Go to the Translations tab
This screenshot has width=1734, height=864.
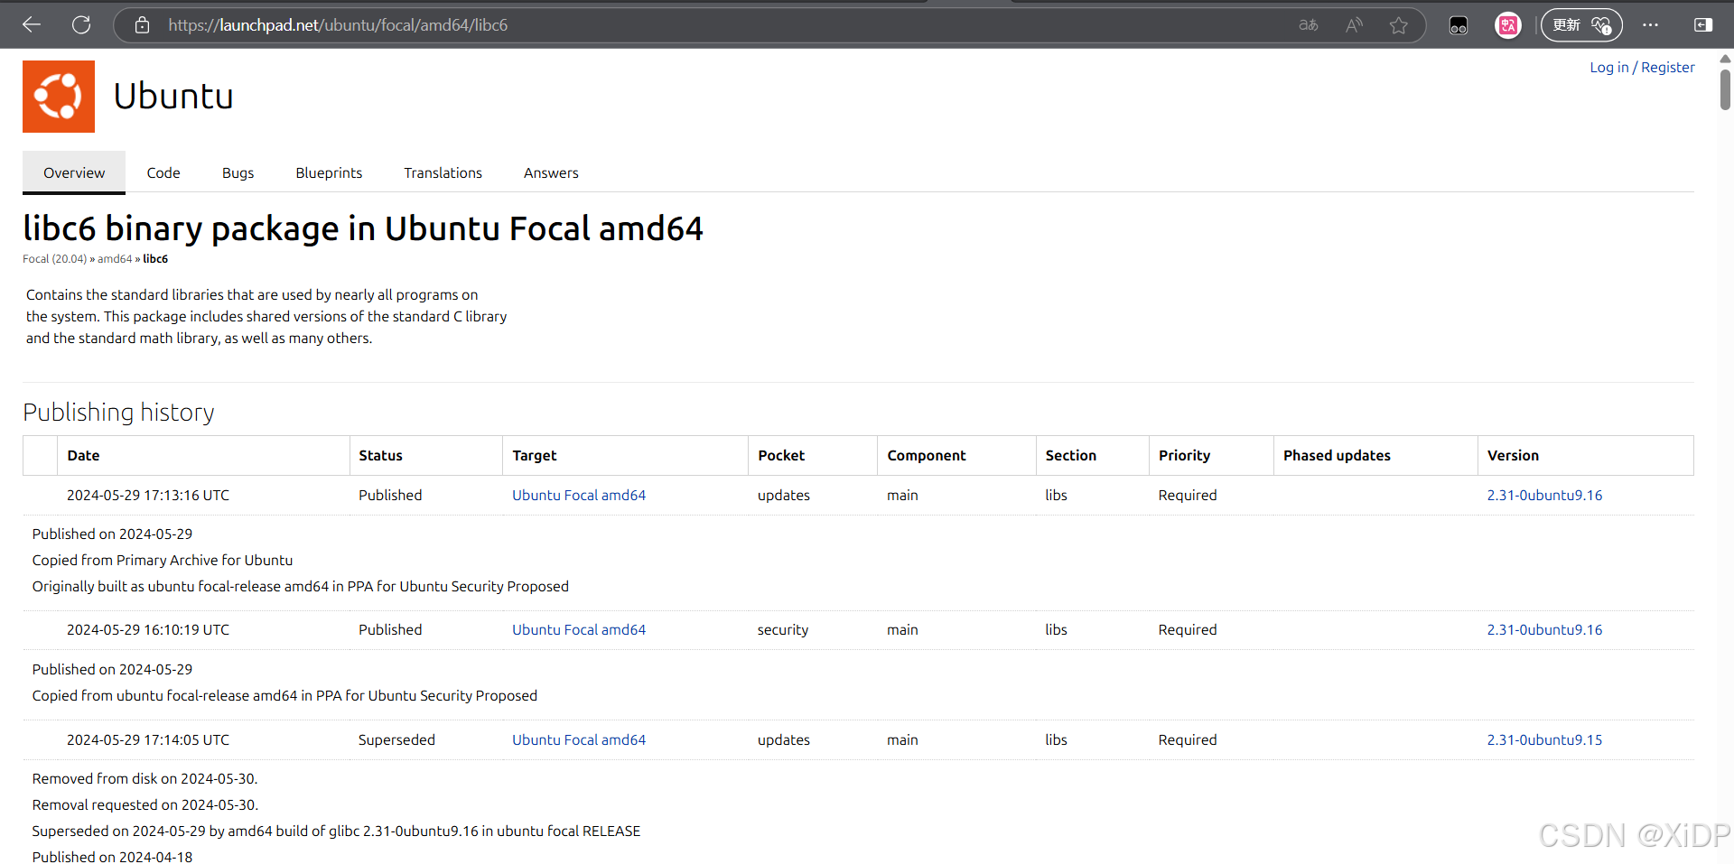pos(443,172)
